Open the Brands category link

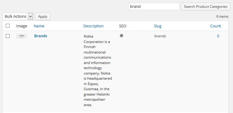pyautogui.click(x=41, y=36)
